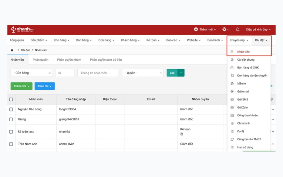Click Kế toán role in nhanhkt row
The image size is (283, 177).
pyautogui.click(x=185, y=129)
